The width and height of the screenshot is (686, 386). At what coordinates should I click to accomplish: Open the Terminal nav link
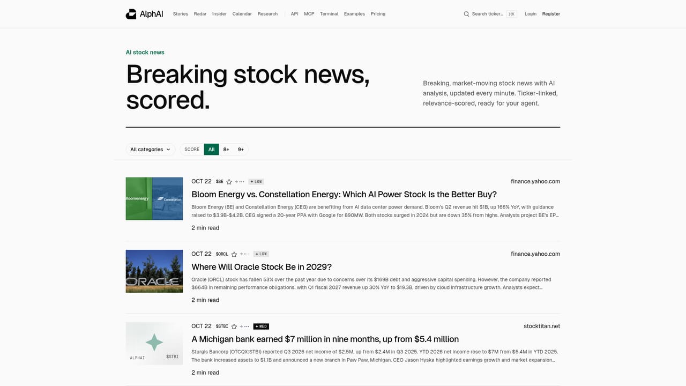329,14
